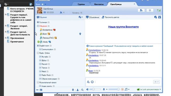
Task: Open the music note playback icon
Action: [126, 89]
